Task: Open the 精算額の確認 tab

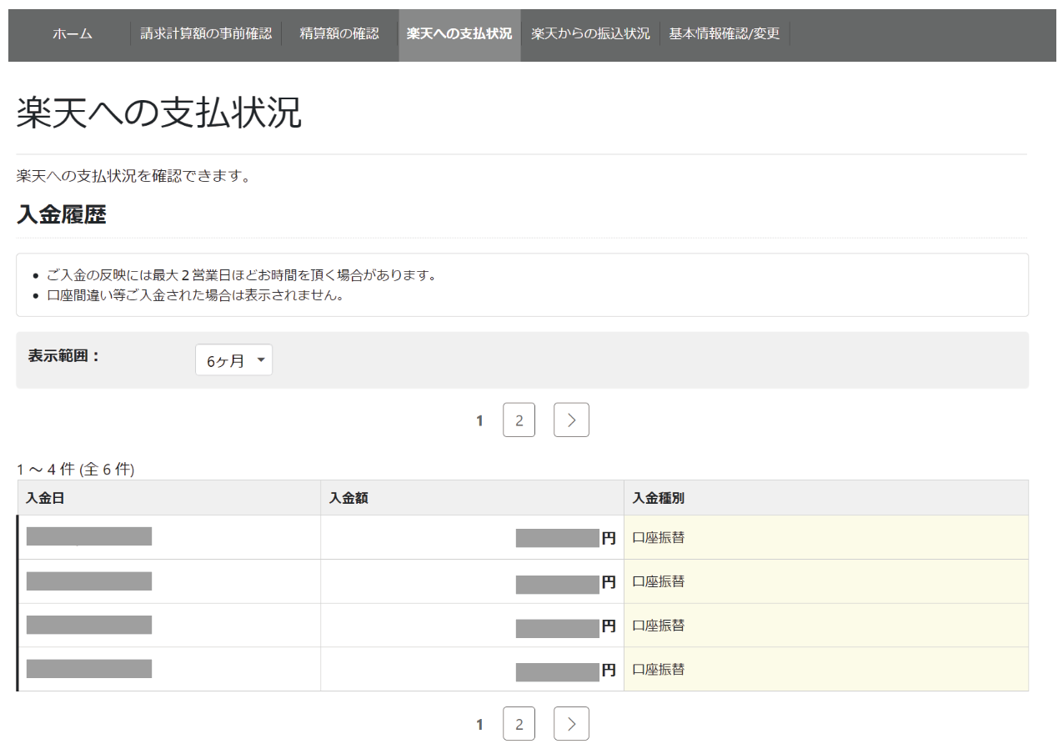Action: (x=338, y=34)
